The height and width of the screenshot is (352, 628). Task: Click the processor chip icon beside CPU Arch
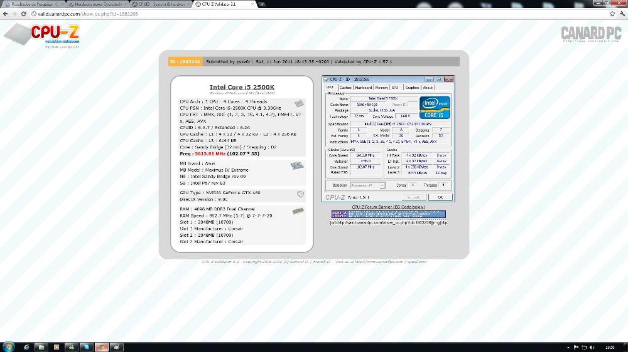point(299,103)
